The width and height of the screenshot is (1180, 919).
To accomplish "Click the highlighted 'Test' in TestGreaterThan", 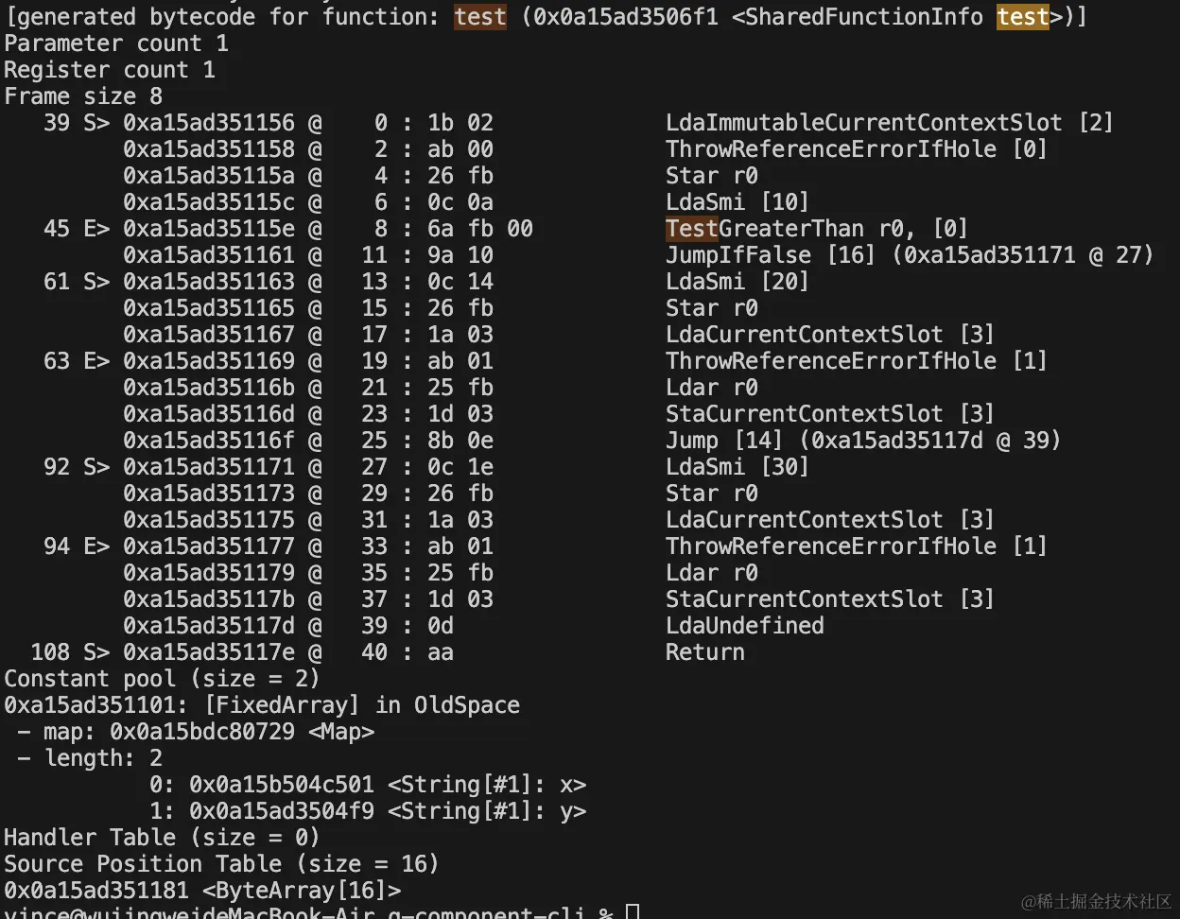I will click(692, 229).
